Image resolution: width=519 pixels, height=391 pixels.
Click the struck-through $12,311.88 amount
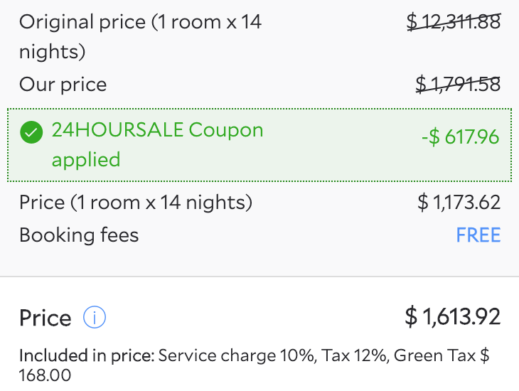[x=454, y=22]
